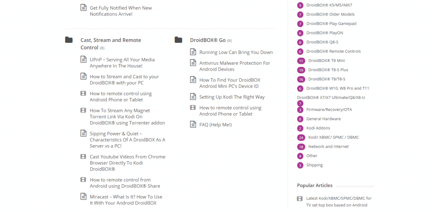Open Running Low Can Bring You Down article
This screenshot has height=212, width=432.
click(x=236, y=52)
